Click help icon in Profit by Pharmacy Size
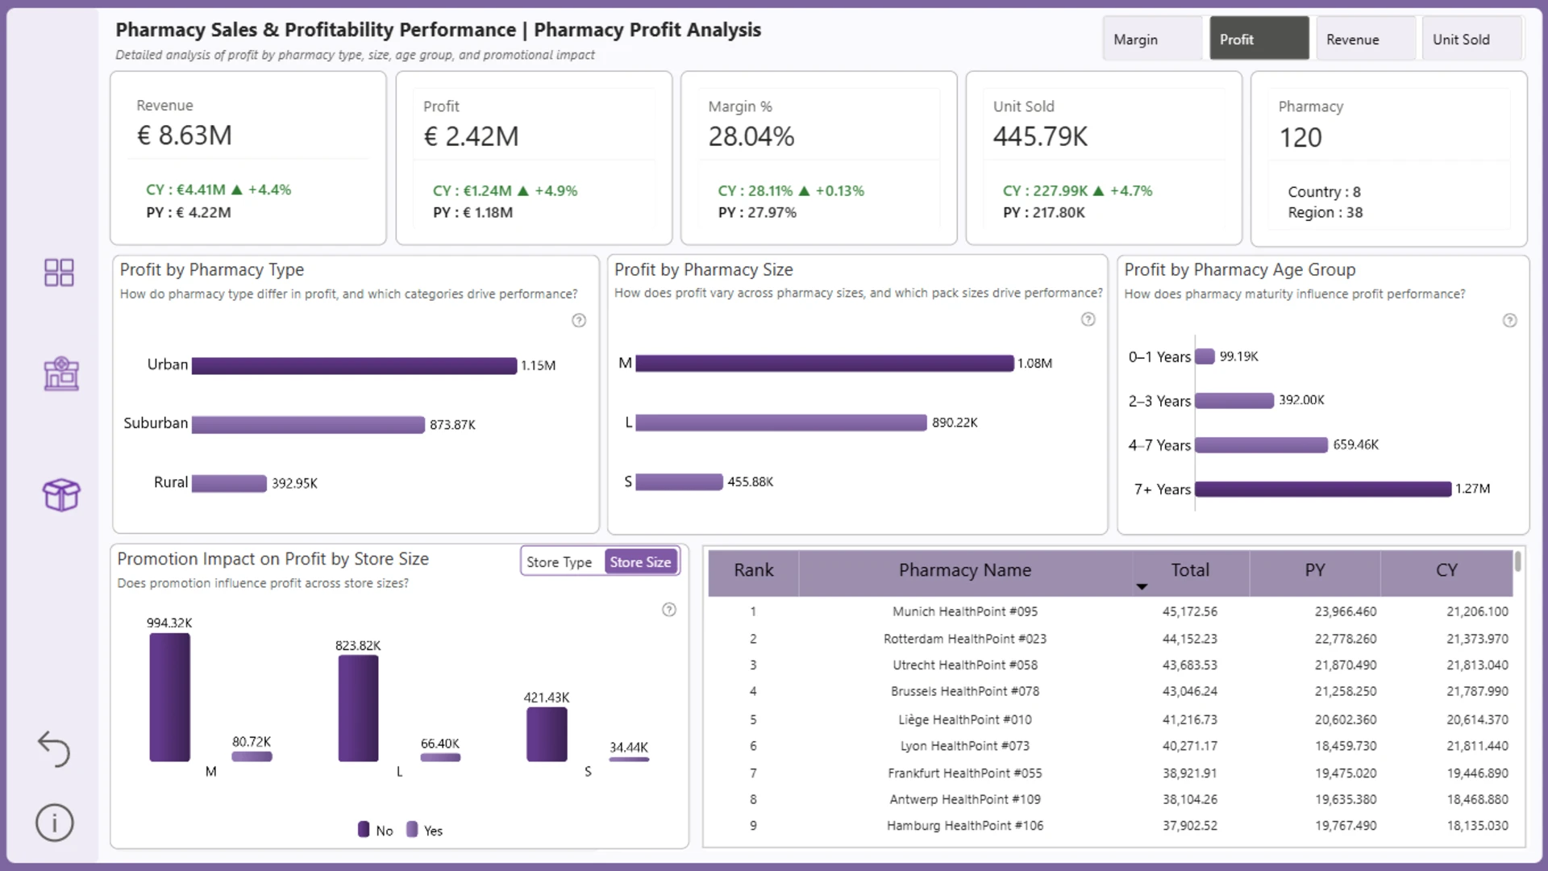The image size is (1548, 871). pos(1088,319)
